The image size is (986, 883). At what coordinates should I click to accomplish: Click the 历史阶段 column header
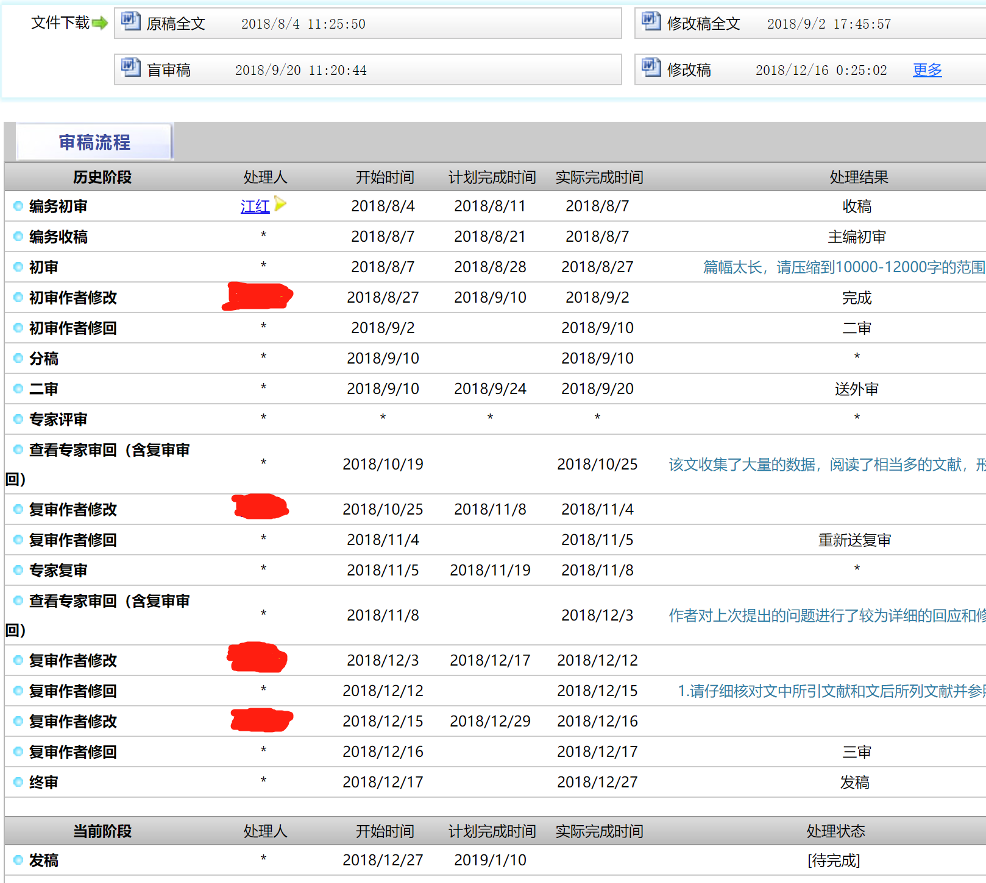tap(102, 177)
